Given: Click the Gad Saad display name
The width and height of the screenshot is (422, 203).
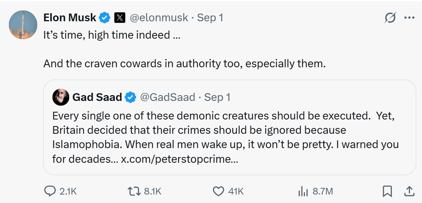Looking at the screenshot, I should [97, 97].
